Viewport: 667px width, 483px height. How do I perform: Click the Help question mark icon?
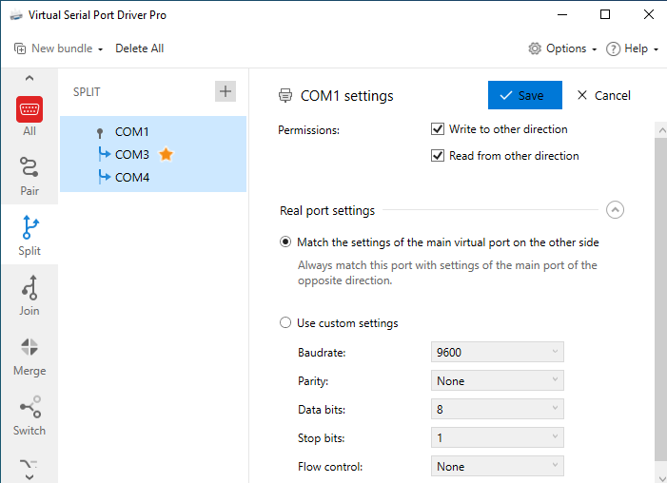coord(613,48)
